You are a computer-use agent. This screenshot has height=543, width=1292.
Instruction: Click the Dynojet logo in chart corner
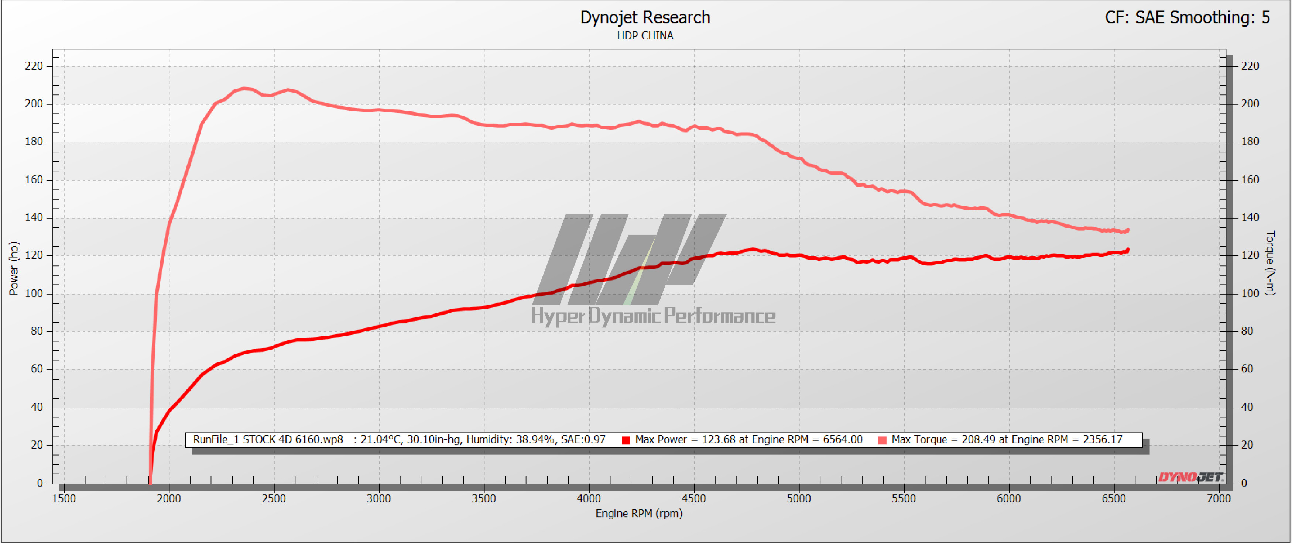tap(1191, 477)
